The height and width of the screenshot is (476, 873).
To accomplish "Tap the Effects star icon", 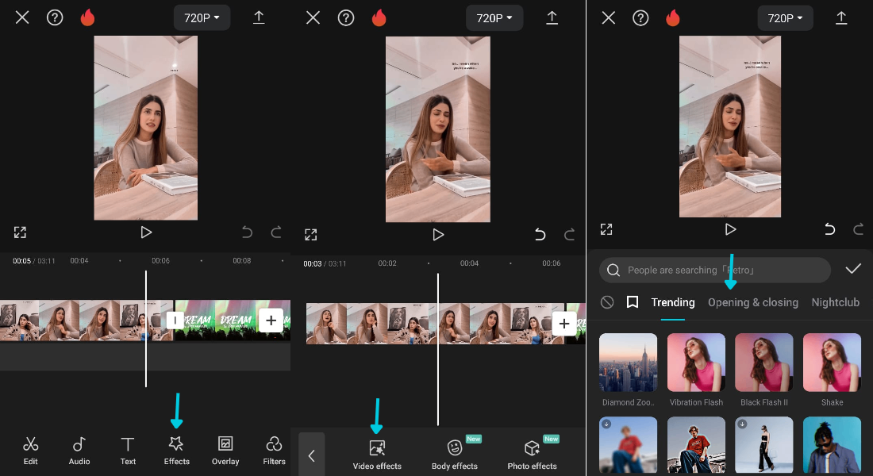I will pos(176,443).
